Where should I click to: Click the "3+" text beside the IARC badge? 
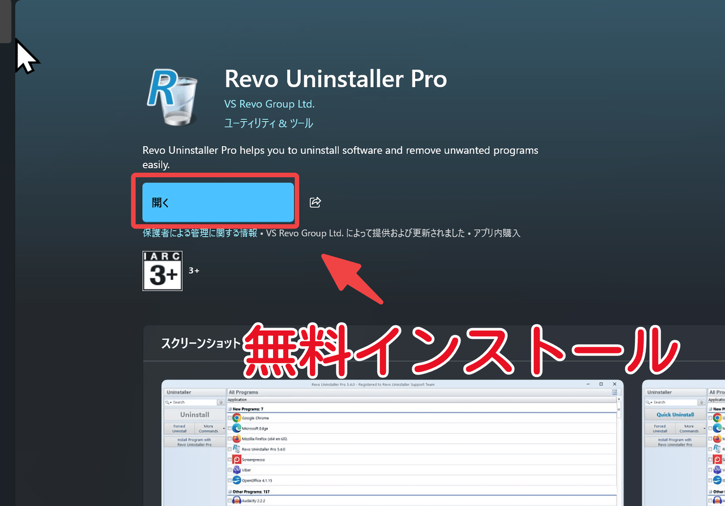[194, 271]
